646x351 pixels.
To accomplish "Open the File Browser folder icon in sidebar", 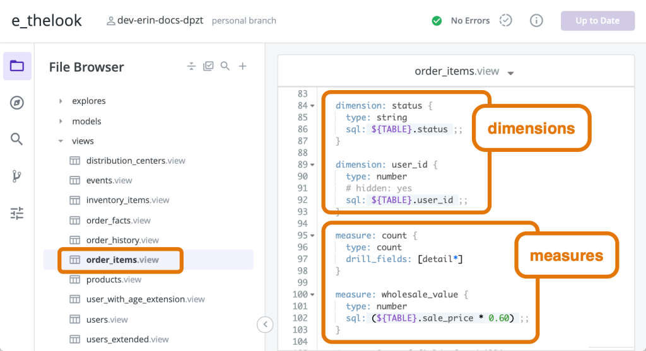I will click(17, 66).
